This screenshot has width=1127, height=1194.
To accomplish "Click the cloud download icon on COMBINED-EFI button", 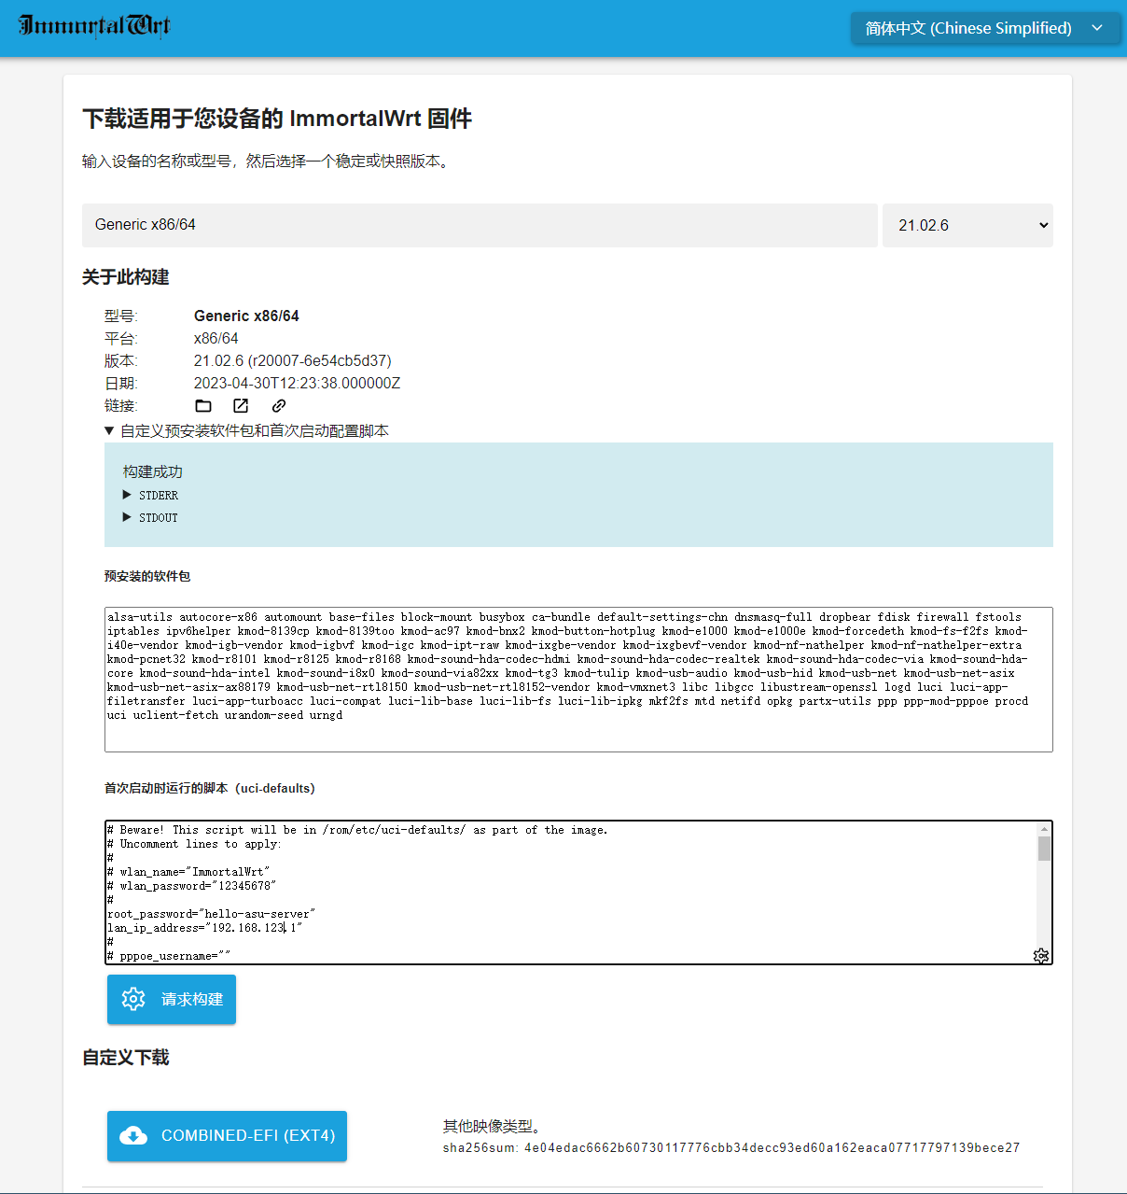I will pos(134,1135).
